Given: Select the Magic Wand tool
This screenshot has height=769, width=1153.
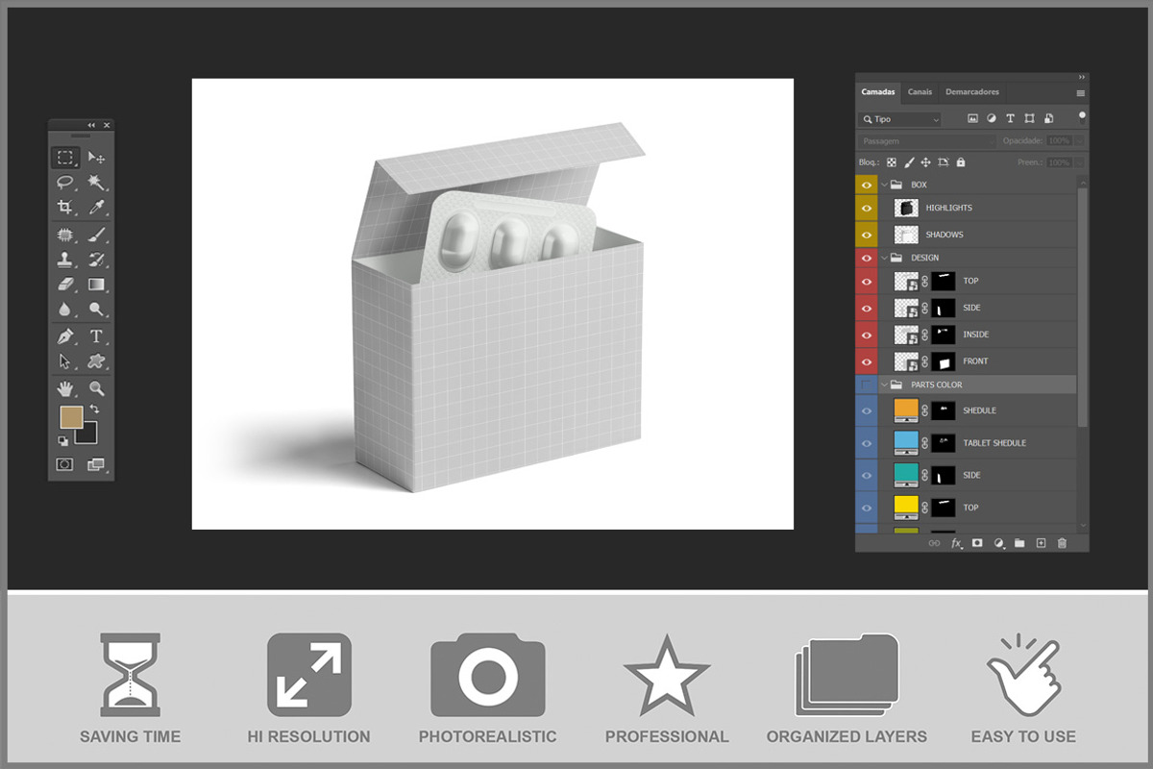Looking at the screenshot, I should (x=96, y=182).
